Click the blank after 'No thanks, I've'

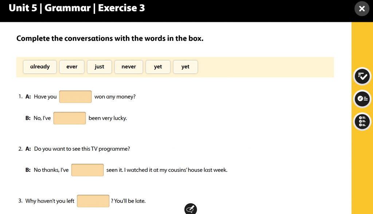click(87, 170)
